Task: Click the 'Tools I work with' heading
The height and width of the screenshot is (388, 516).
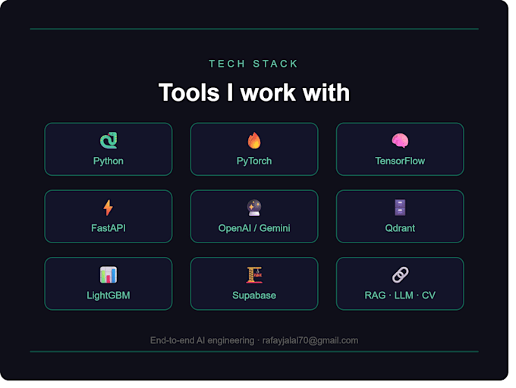Action: click(254, 92)
